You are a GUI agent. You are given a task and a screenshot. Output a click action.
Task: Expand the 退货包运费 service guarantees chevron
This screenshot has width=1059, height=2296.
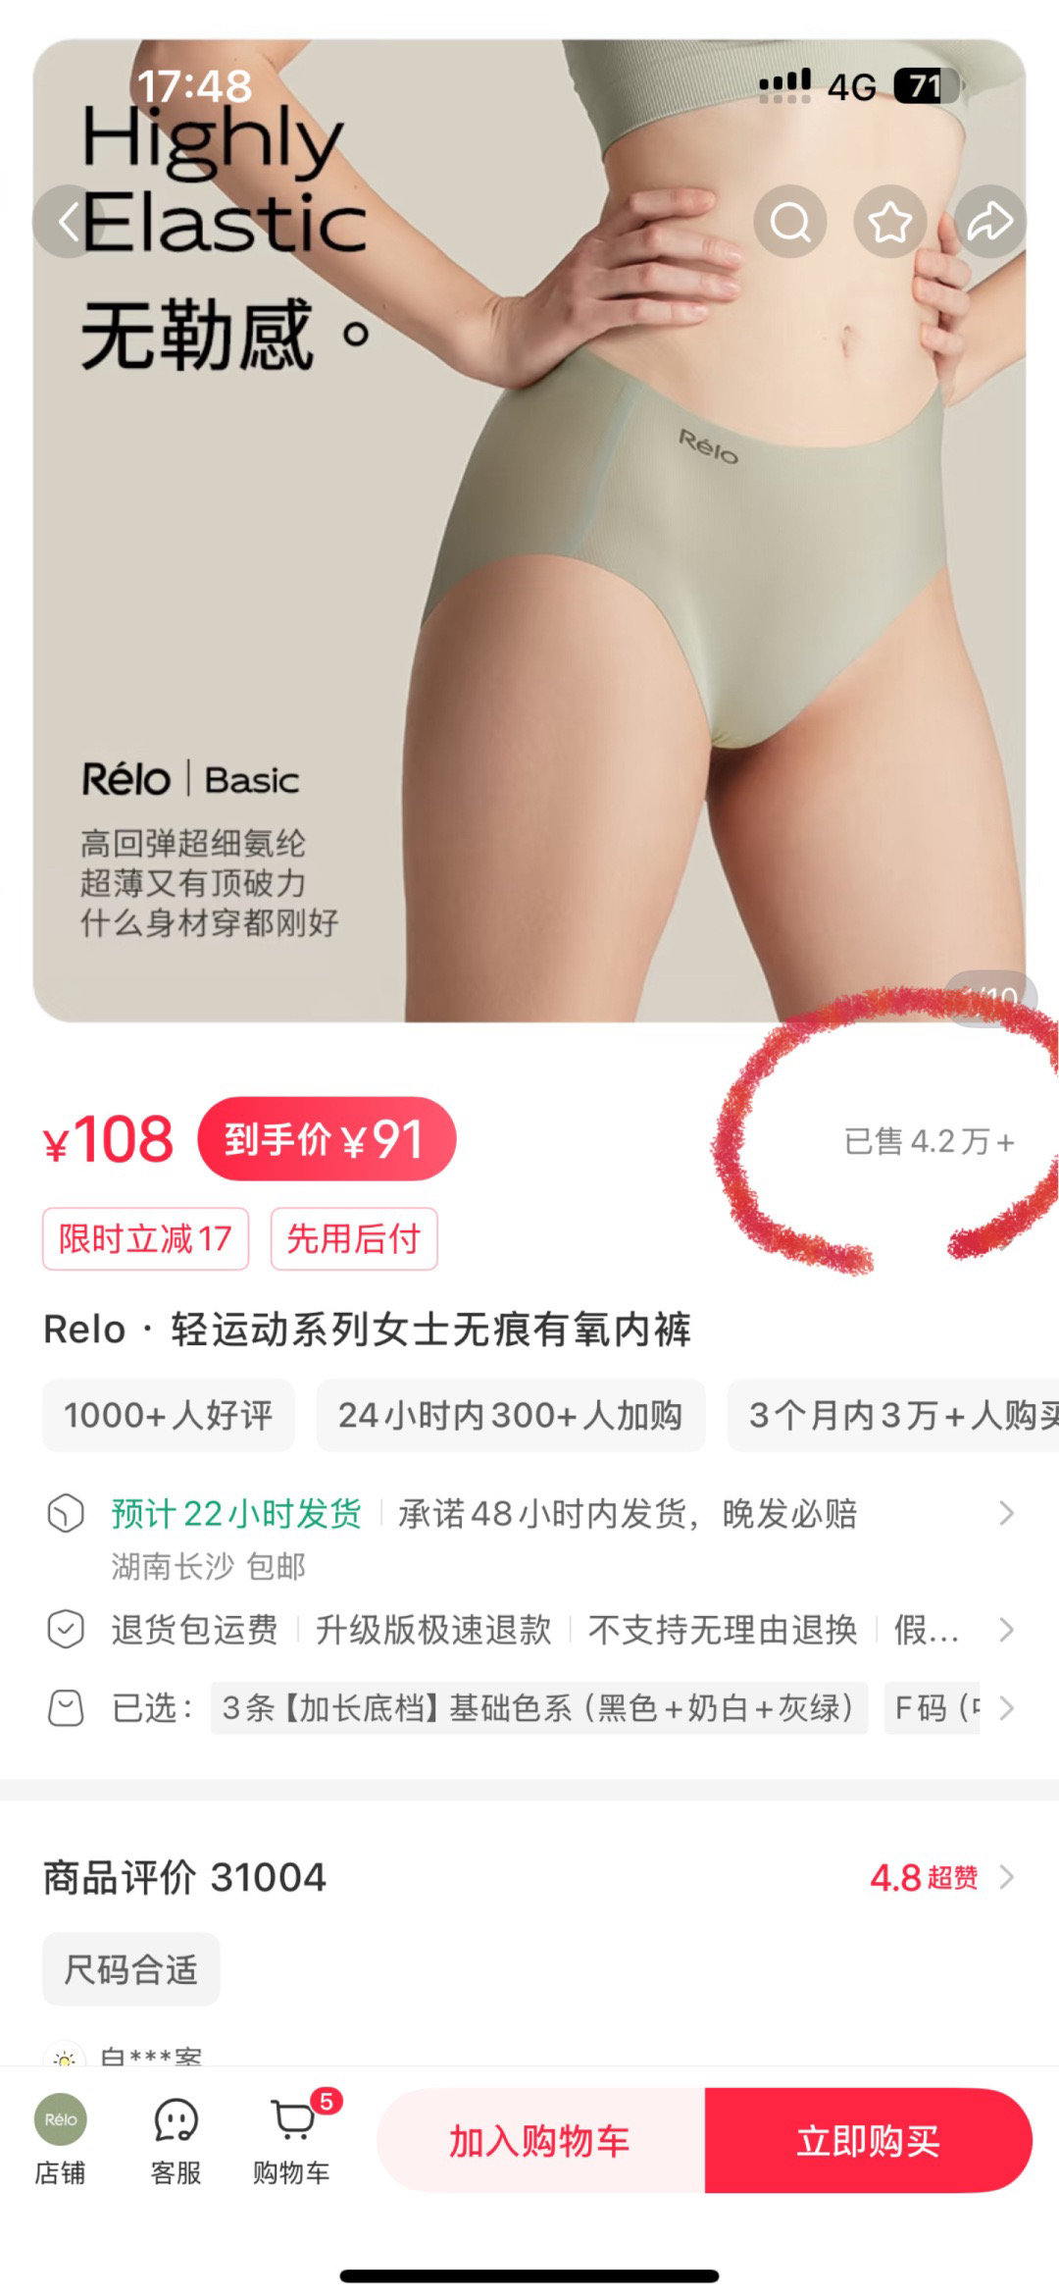1006,1630
